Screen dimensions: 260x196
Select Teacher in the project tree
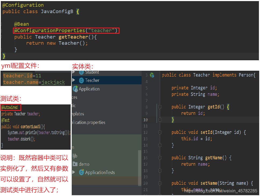point(107,80)
